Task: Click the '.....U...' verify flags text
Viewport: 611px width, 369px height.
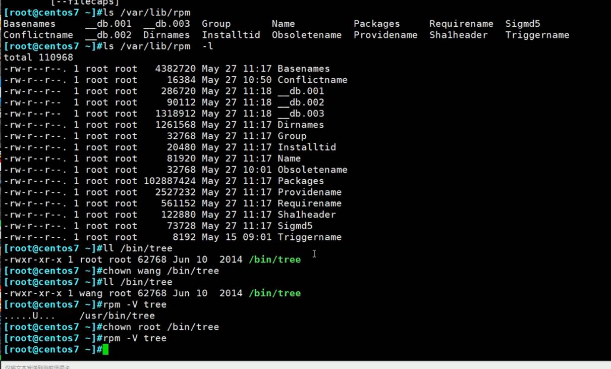Action: tap(29, 315)
